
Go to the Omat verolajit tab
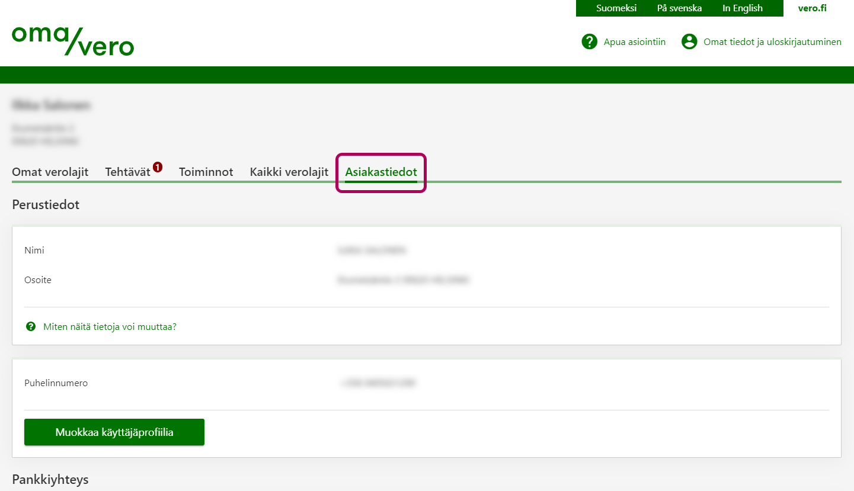pyautogui.click(x=50, y=172)
